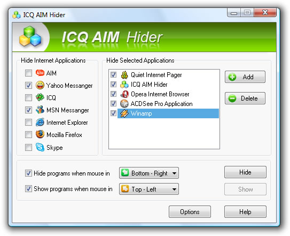The width and height of the screenshot is (290, 236).
Task: Click the Delete button
Action: (x=245, y=98)
